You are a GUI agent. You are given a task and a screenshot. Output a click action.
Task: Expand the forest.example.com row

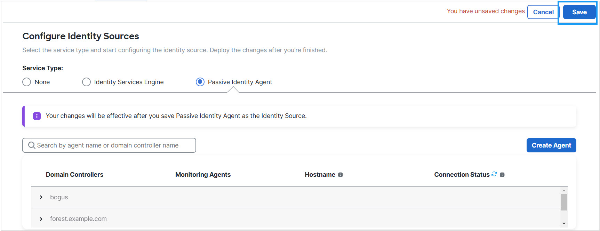point(41,219)
